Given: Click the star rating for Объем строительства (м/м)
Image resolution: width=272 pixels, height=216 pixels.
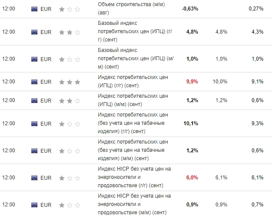Looking at the screenshot, I should 69,9.
